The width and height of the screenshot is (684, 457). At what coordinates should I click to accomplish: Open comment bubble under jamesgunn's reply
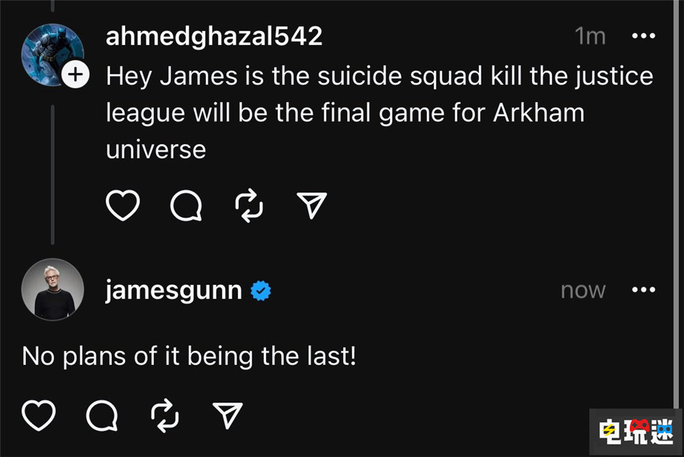coord(102,415)
